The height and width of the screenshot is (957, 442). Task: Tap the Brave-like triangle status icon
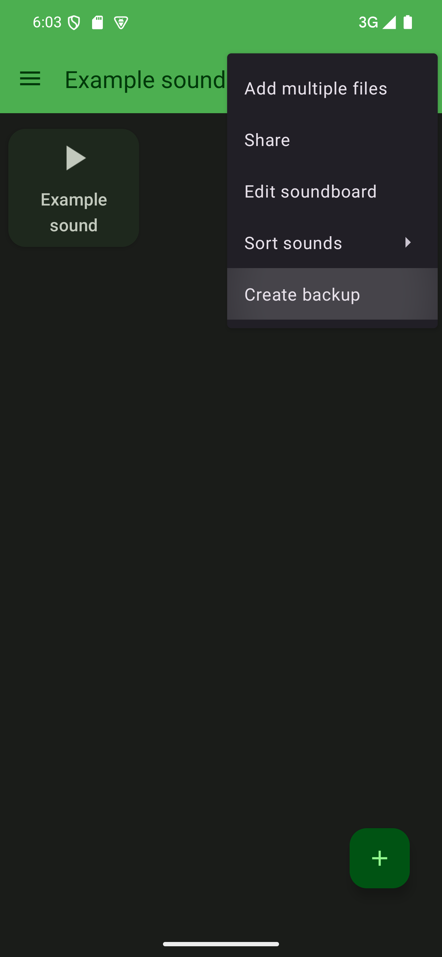point(121,23)
